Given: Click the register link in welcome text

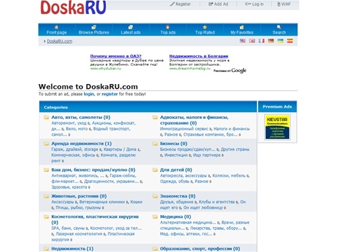Looking at the screenshot, I should (x=110, y=94).
